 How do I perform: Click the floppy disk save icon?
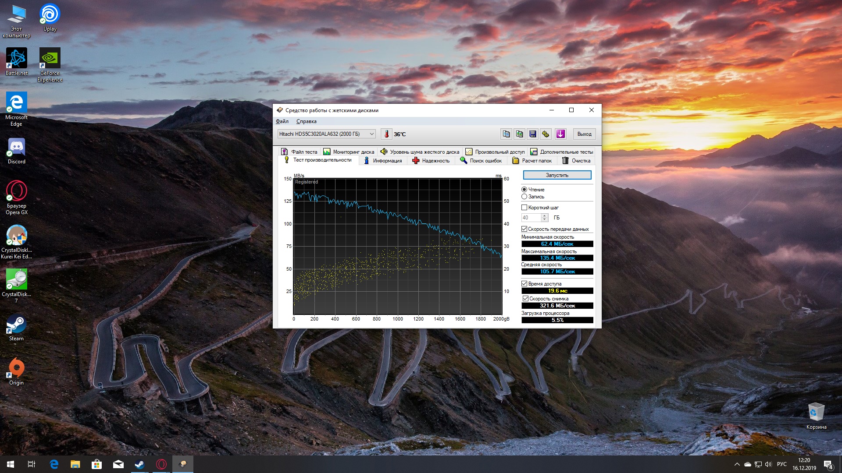(532, 134)
